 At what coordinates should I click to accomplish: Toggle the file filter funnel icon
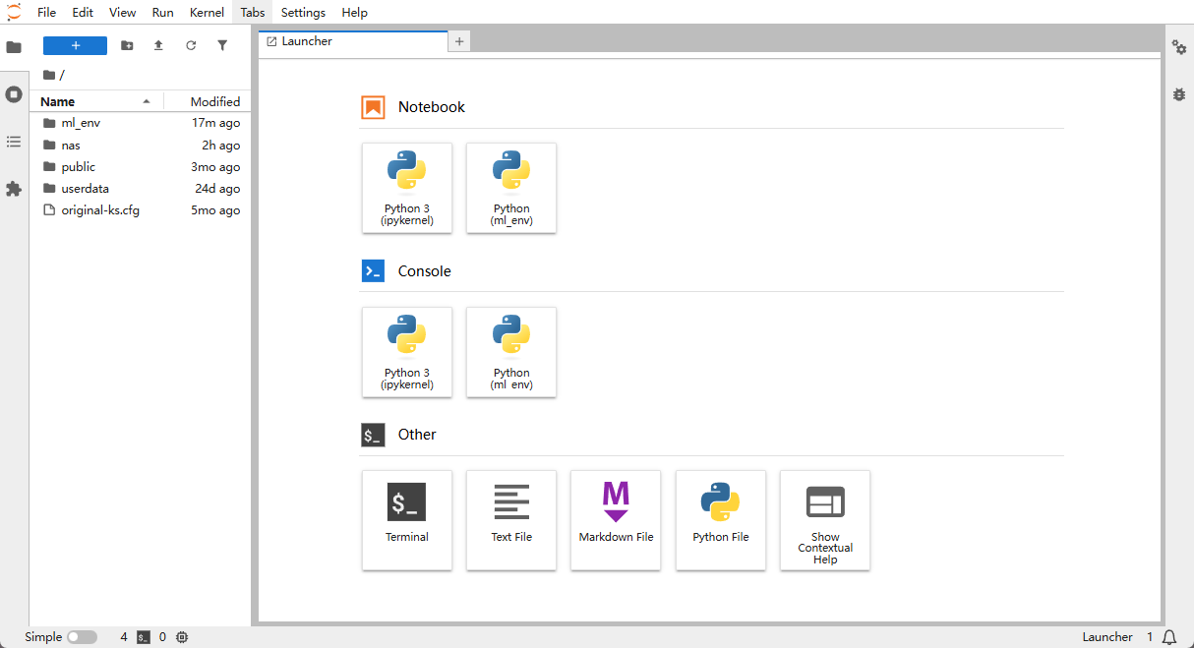(222, 45)
